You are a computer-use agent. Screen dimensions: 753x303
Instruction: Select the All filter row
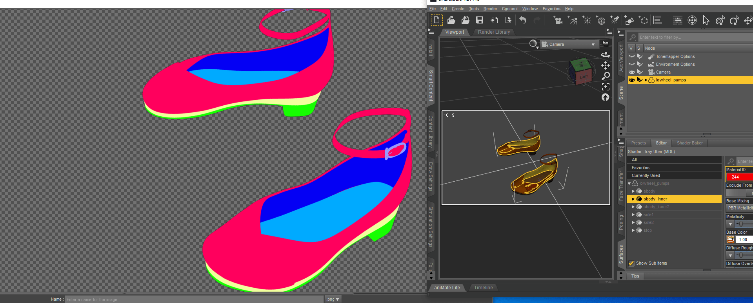pyautogui.click(x=674, y=160)
